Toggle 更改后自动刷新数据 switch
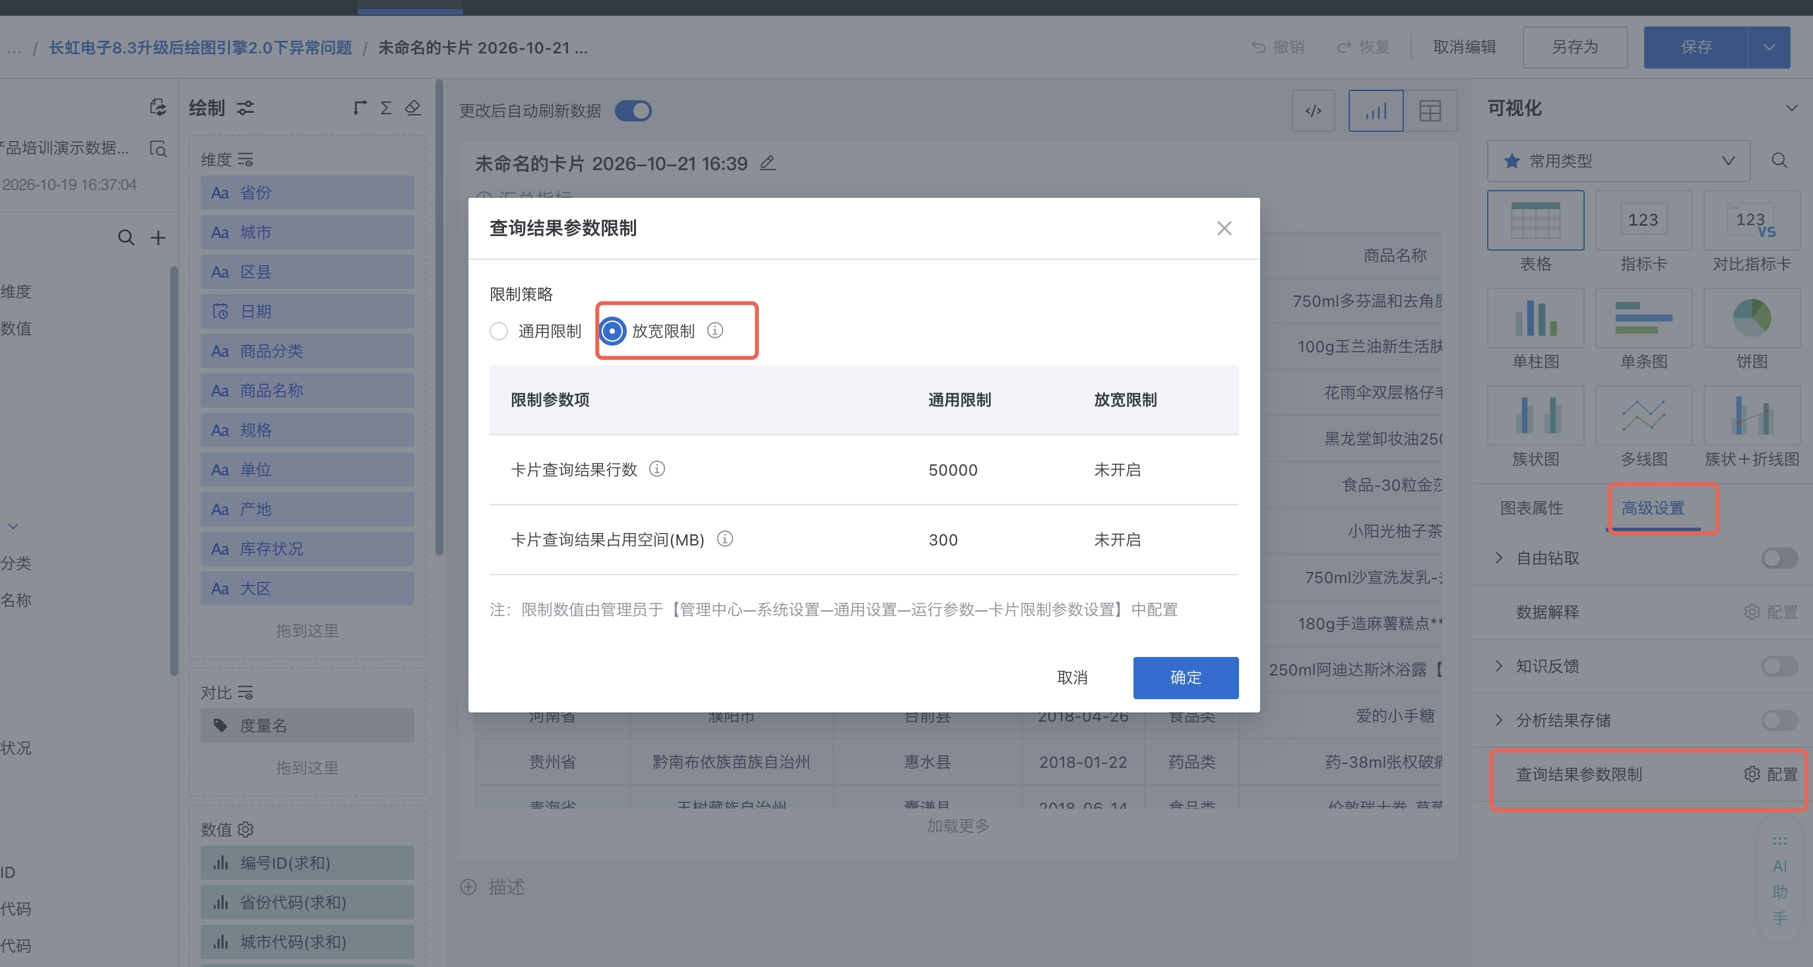This screenshot has width=1813, height=967. 633,111
